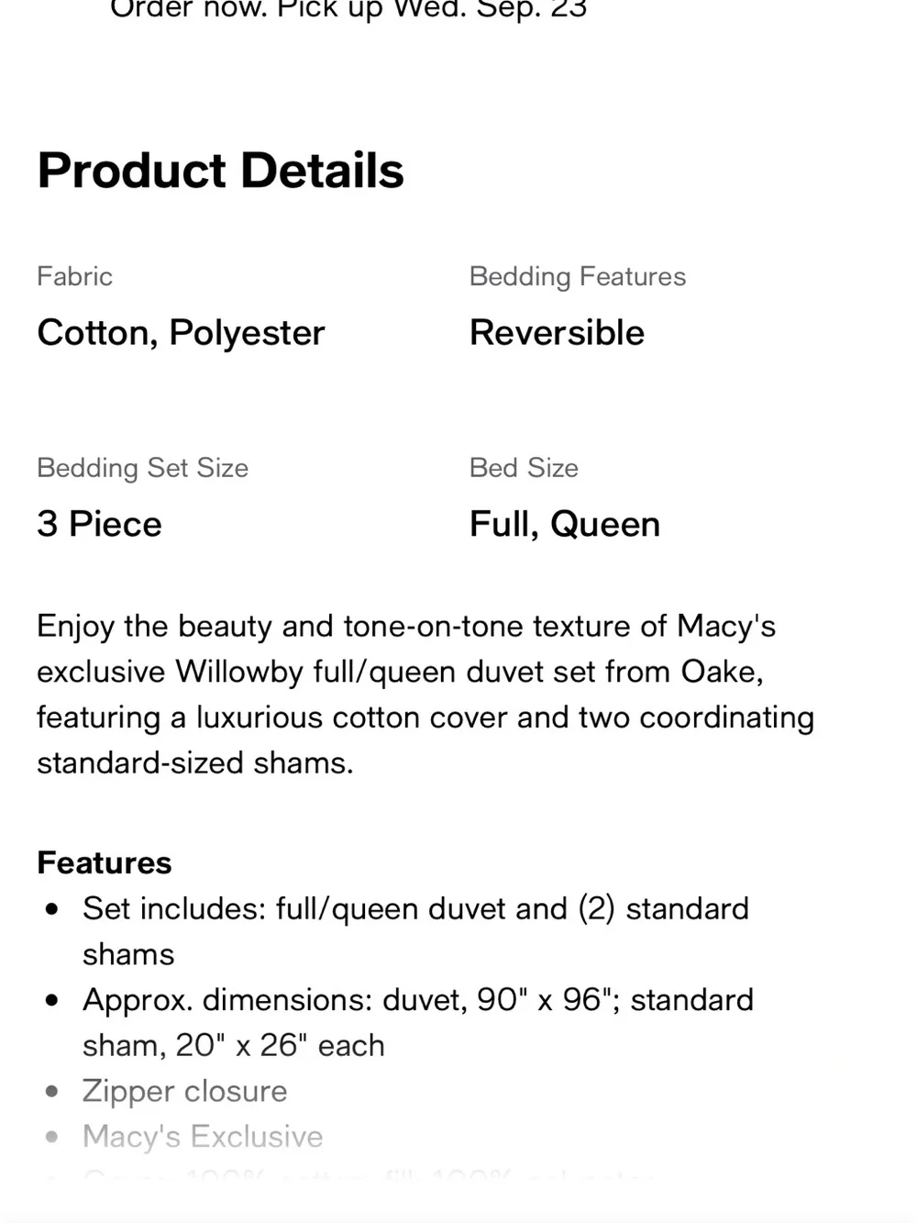
Task: Select the Bedding Set Size label
Action: tap(142, 468)
